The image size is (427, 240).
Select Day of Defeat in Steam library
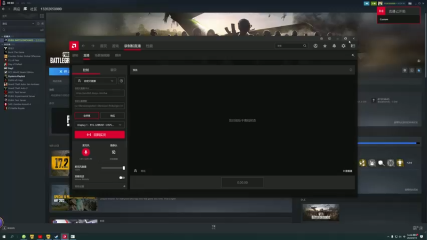15,64
